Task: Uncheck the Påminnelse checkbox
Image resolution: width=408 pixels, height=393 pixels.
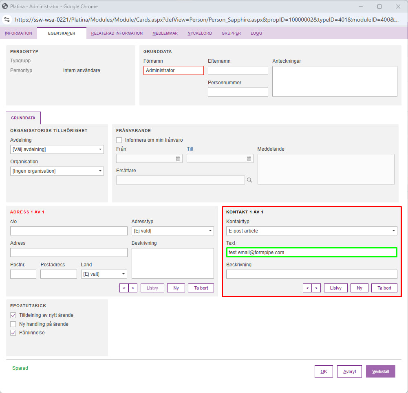Action: pyautogui.click(x=13, y=333)
